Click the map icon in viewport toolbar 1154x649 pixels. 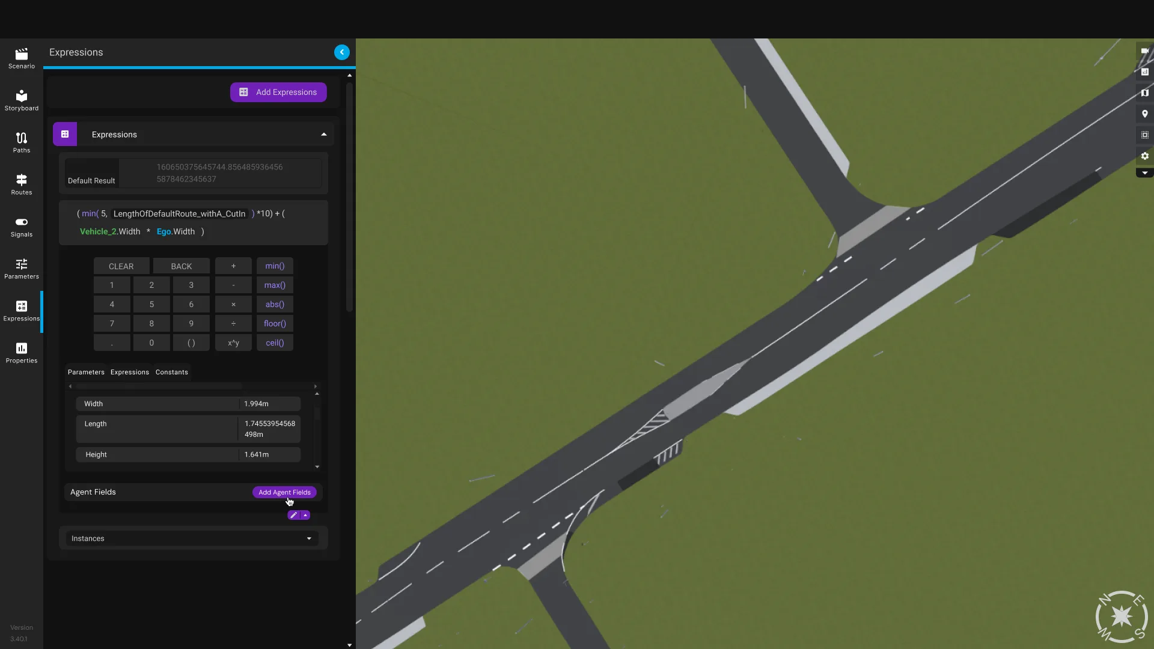click(1144, 93)
